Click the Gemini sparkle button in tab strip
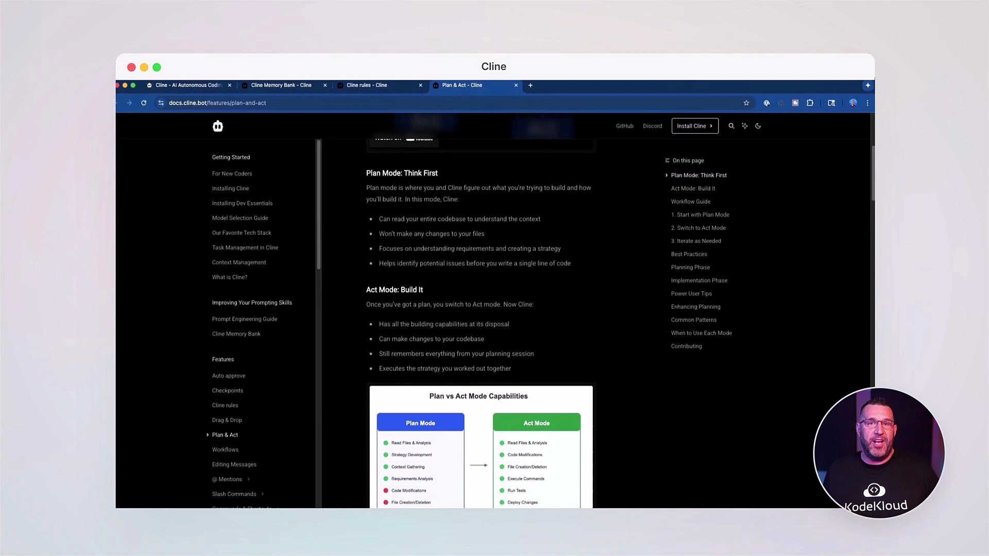The height and width of the screenshot is (556, 989). [x=868, y=85]
